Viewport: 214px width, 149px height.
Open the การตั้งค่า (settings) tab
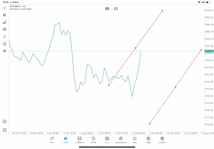point(162,140)
